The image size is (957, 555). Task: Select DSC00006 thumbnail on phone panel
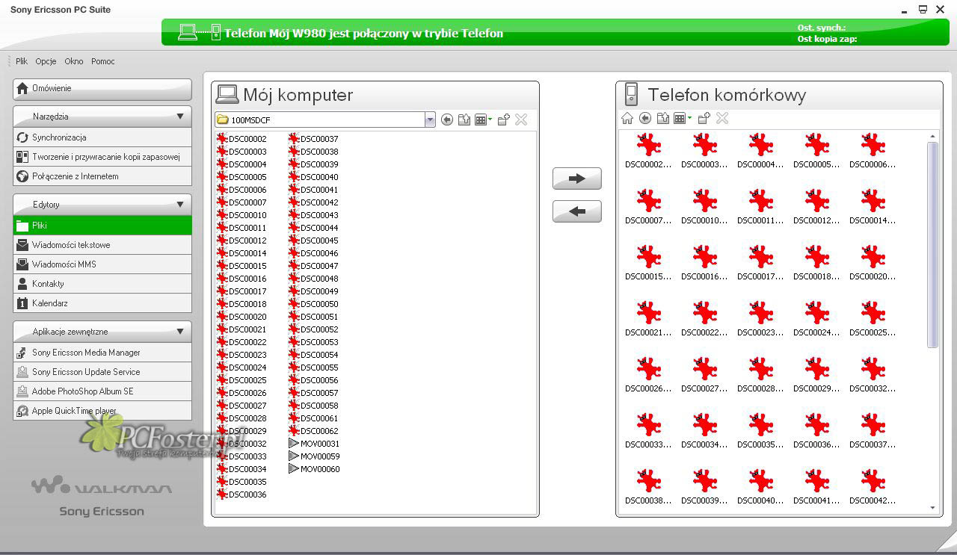[x=873, y=151]
